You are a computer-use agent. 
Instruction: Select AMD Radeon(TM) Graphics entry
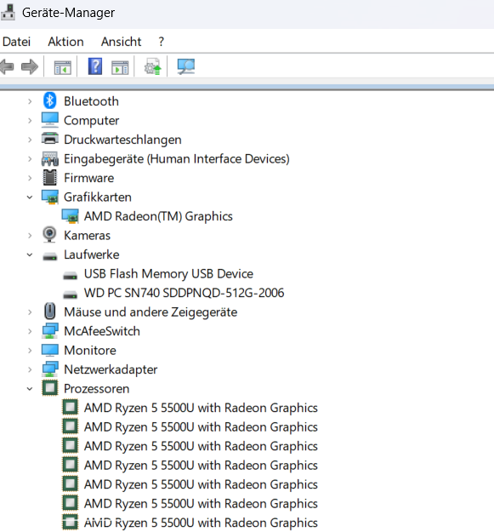(x=158, y=216)
